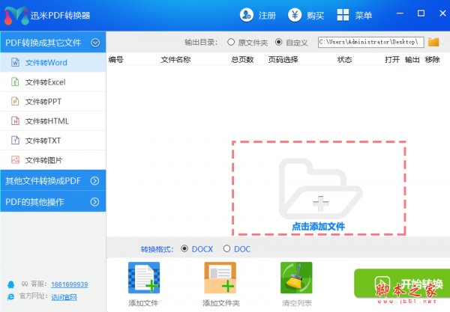Click the QQ penguin icon
Screen dimensions: 450x312
tap(11, 284)
